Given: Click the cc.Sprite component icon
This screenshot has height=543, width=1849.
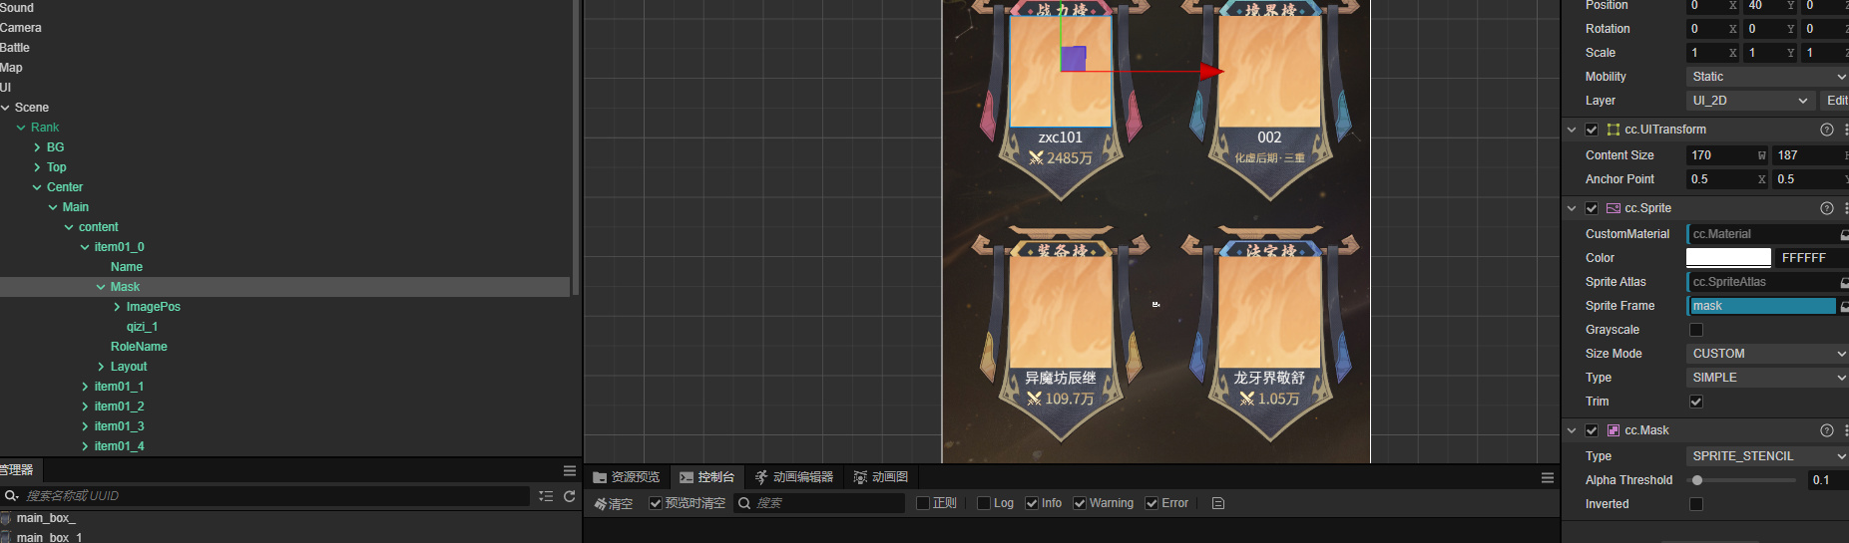Looking at the screenshot, I should pyautogui.click(x=1614, y=208).
